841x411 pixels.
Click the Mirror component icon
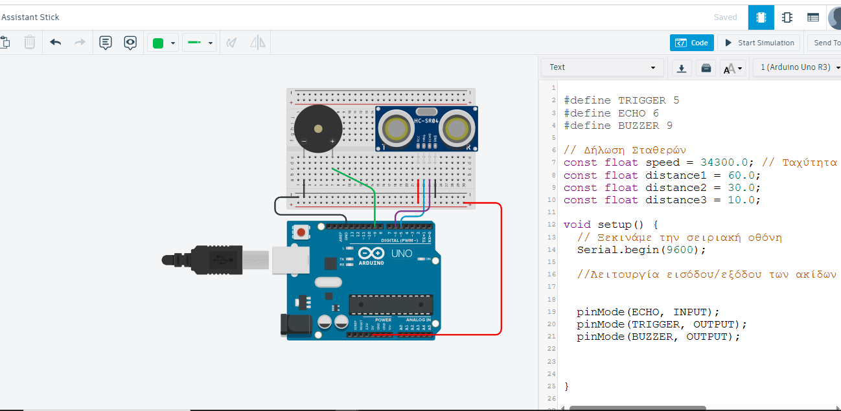(x=258, y=43)
